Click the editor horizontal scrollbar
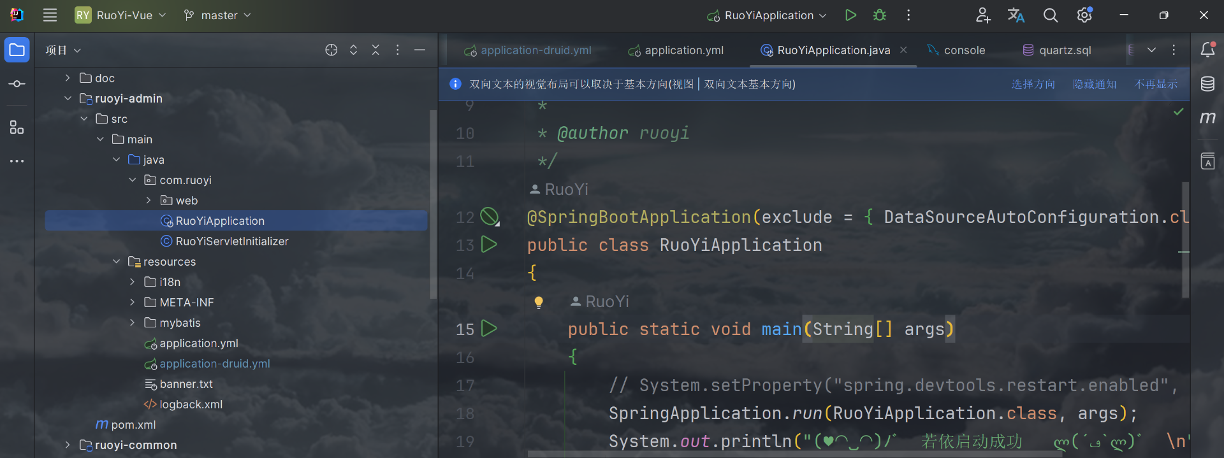The image size is (1224, 458). point(794,454)
